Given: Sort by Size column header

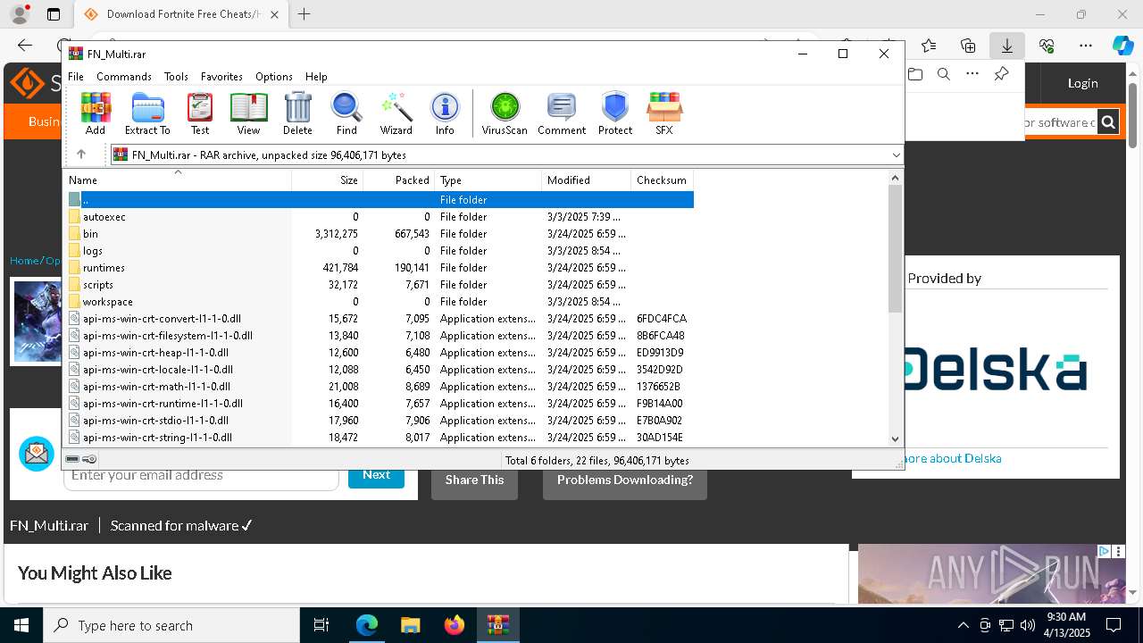Looking at the screenshot, I should coord(328,180).
